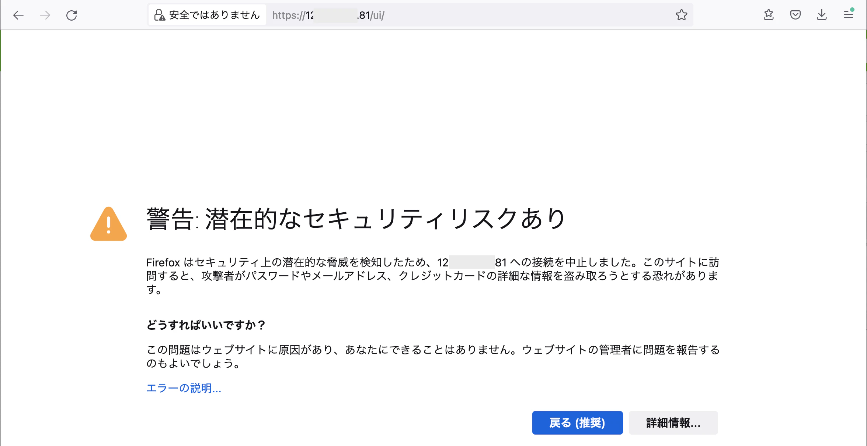Open the エラーの説明... link

coord(184,388)
